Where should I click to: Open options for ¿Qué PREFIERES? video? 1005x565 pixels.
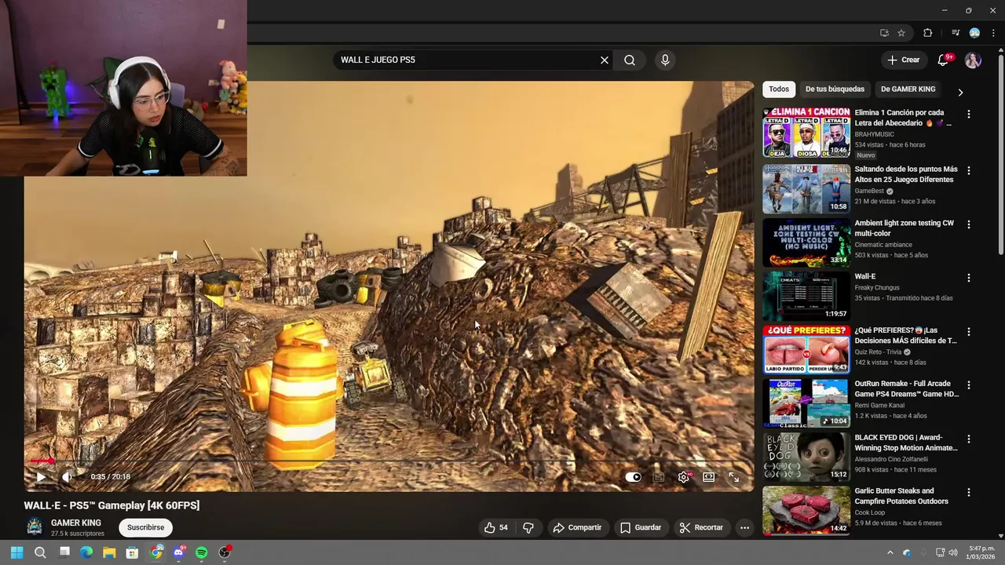(x=968, y=332)
